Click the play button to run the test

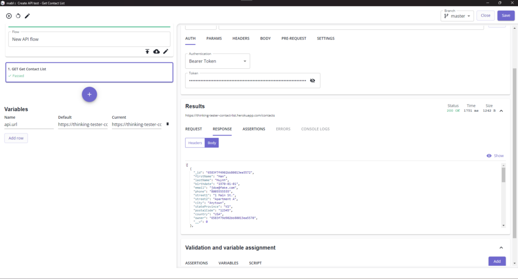click(9, 16)
